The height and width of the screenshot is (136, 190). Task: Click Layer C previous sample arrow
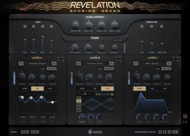(136, 64)
